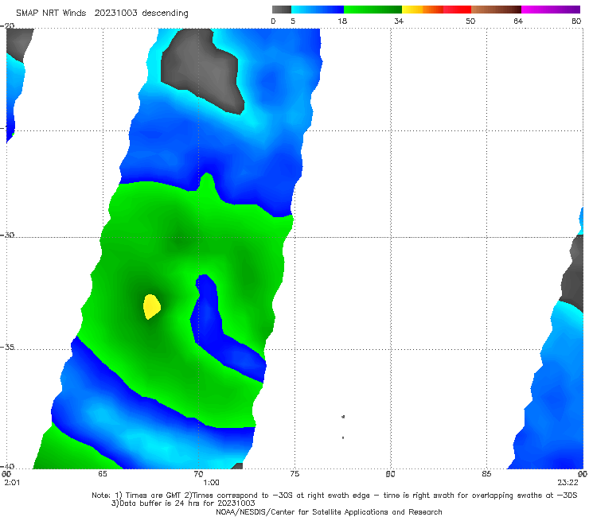This screenshot has width=589, height=517.
Task: Click the longitude label 80
Action: tap(391, 474)
